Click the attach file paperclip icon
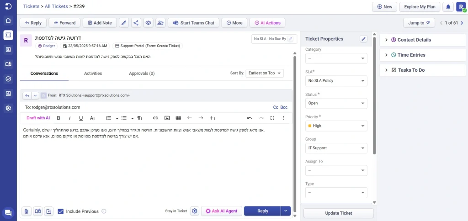 pos(26,211)
